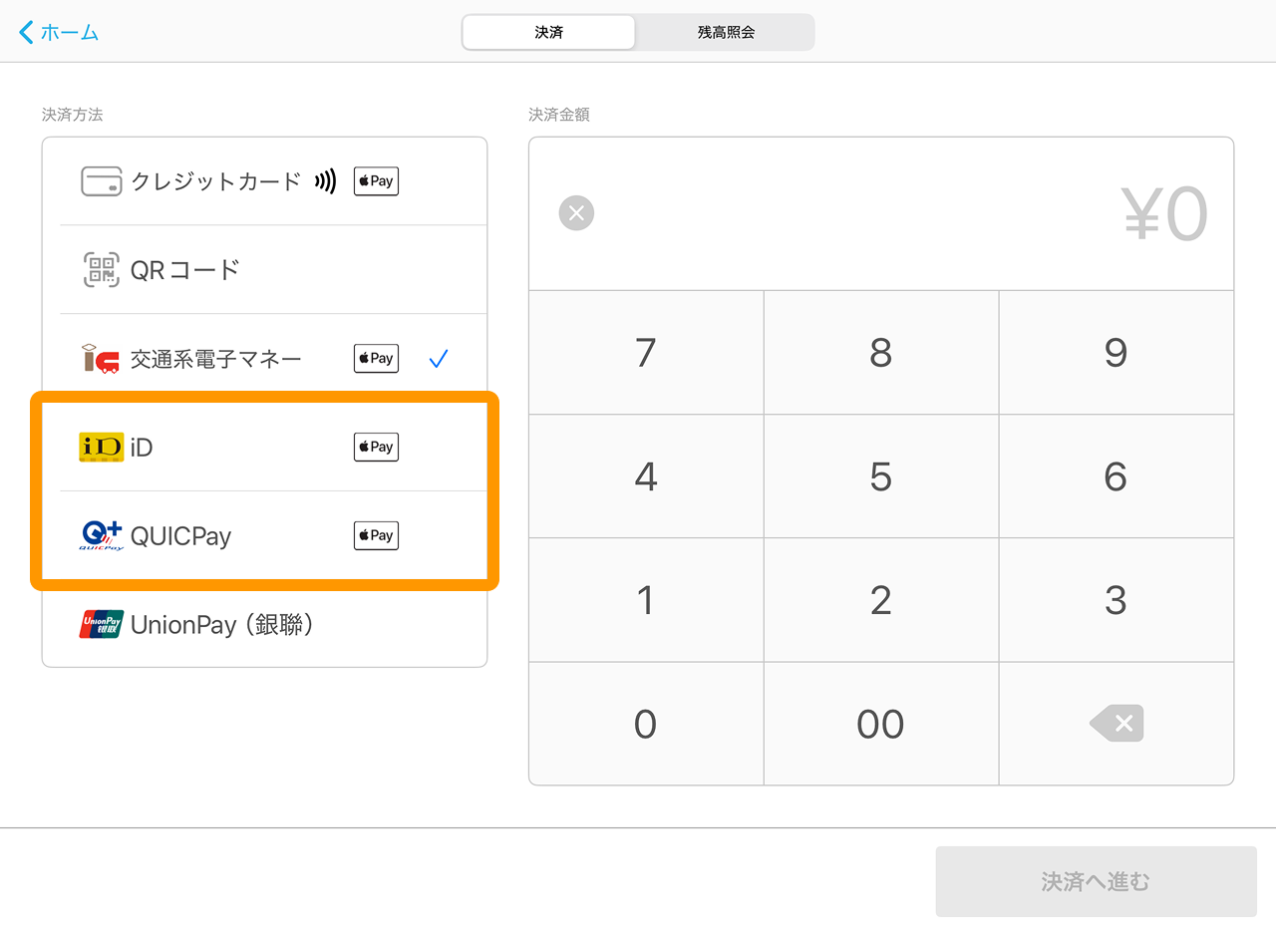
Task: Clear amount with the gray X icon
Action: 576,213
